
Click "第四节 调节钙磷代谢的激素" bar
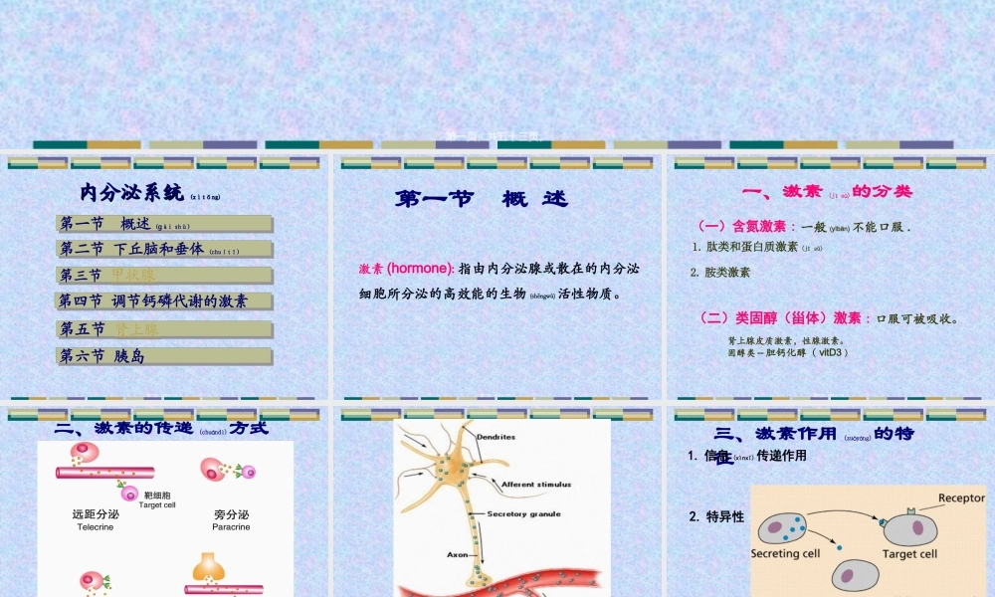163,300
